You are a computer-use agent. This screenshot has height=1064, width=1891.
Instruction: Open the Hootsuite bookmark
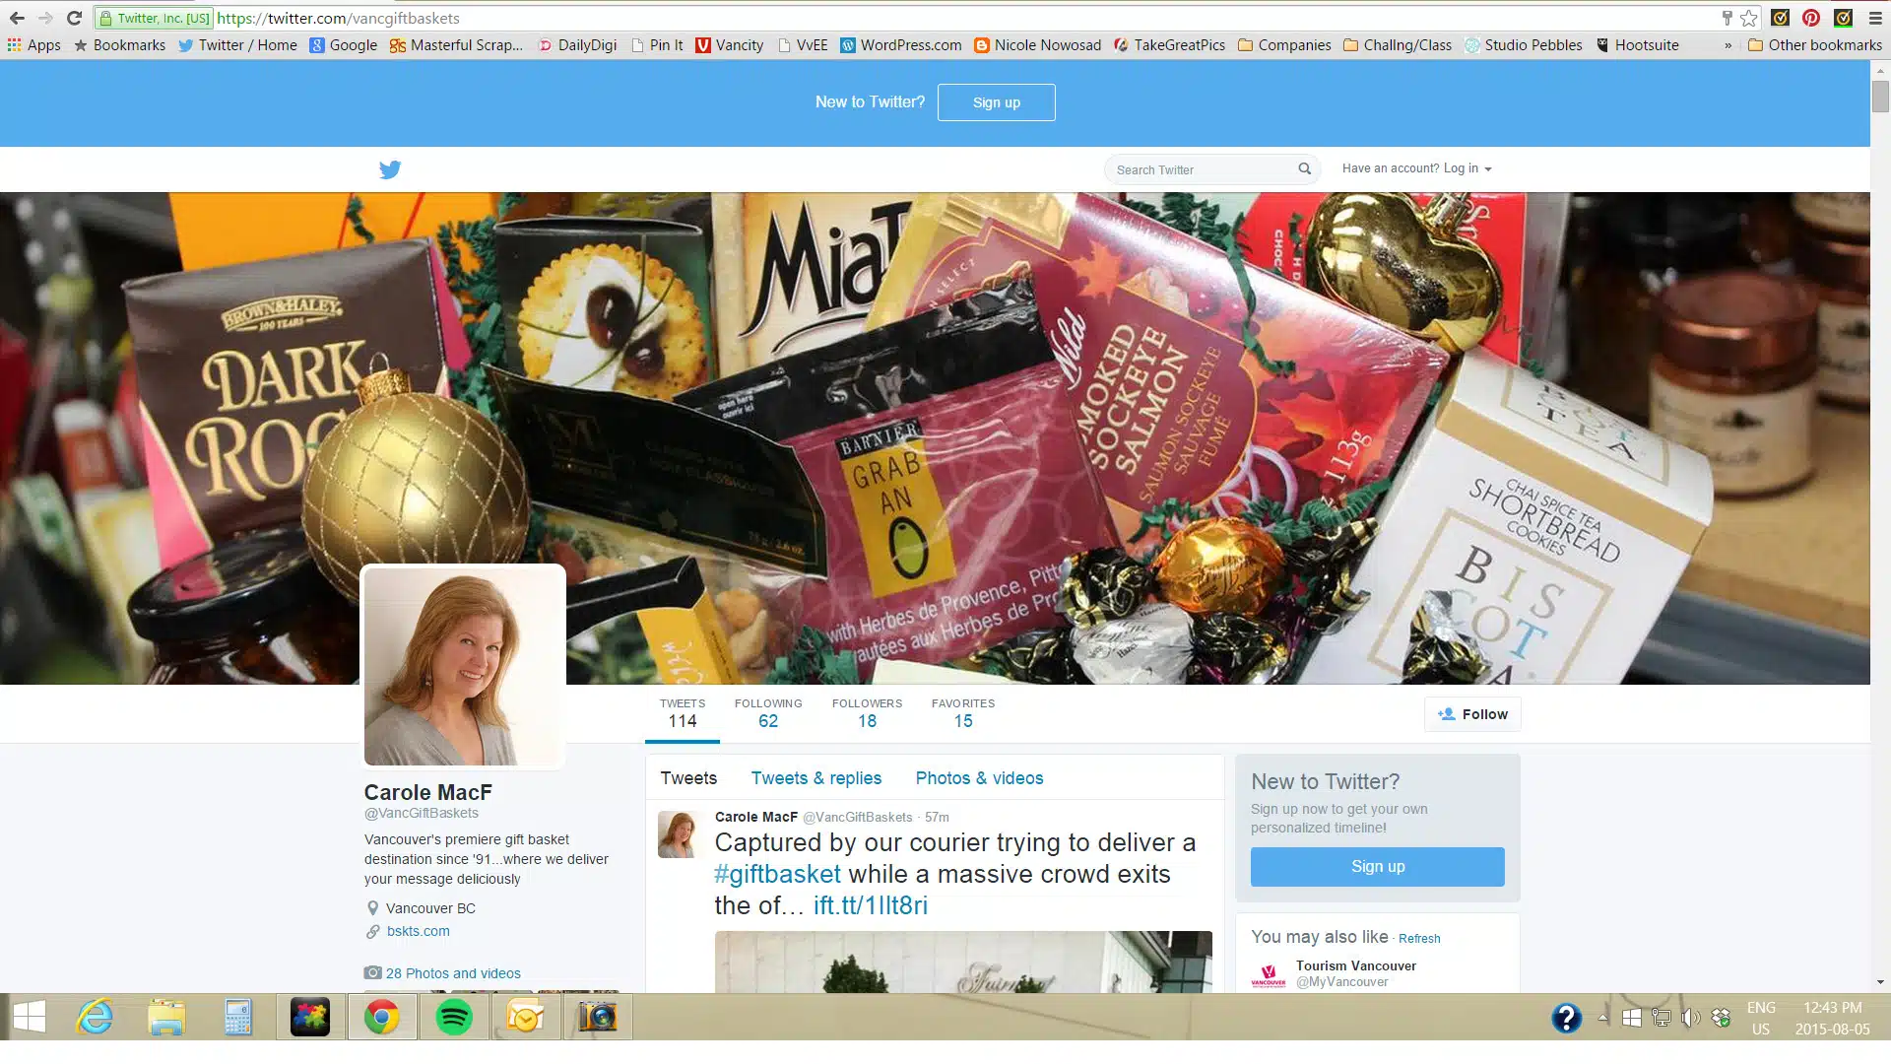pos(1637,45)
